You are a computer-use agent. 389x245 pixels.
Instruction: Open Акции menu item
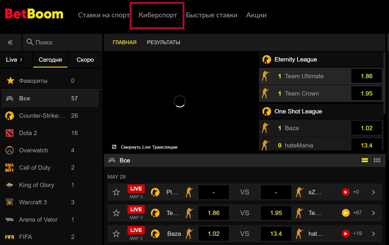pyautogui.click(x=256, y=15)
